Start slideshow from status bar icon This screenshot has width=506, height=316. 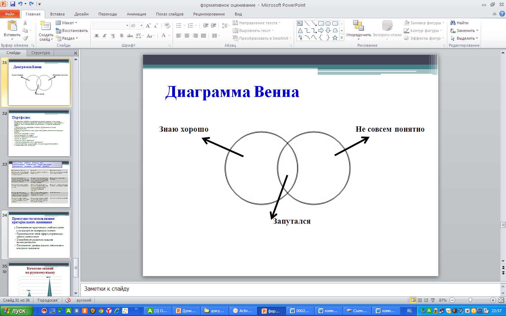(x=433, y=300)
